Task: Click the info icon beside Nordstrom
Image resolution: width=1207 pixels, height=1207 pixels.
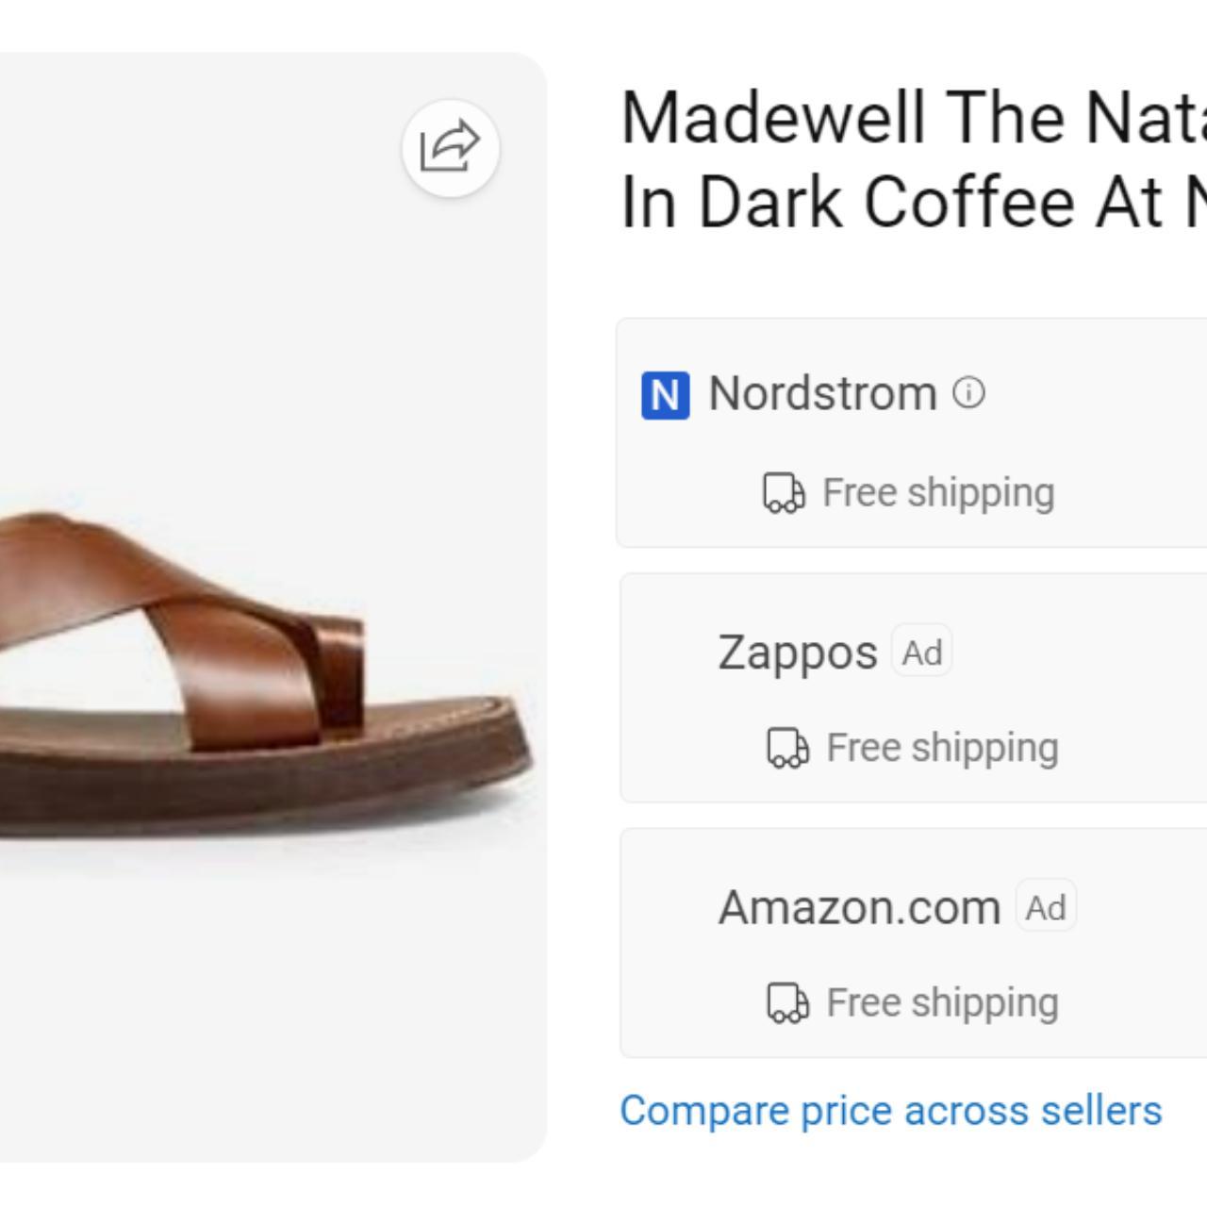Action: click(x=969, y=391)
